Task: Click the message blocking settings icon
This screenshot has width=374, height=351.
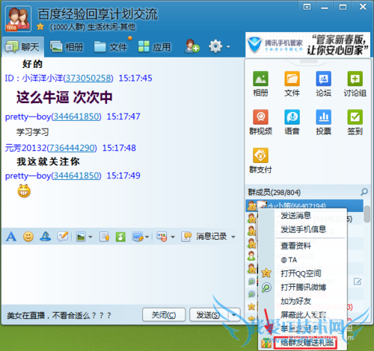Action: pyautogui.click(x=162, y=237)
